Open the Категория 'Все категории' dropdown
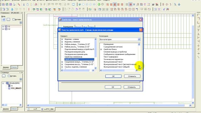The width and height of the screenshot is (201, 113). pyautogui.click(x=139, y=40)
